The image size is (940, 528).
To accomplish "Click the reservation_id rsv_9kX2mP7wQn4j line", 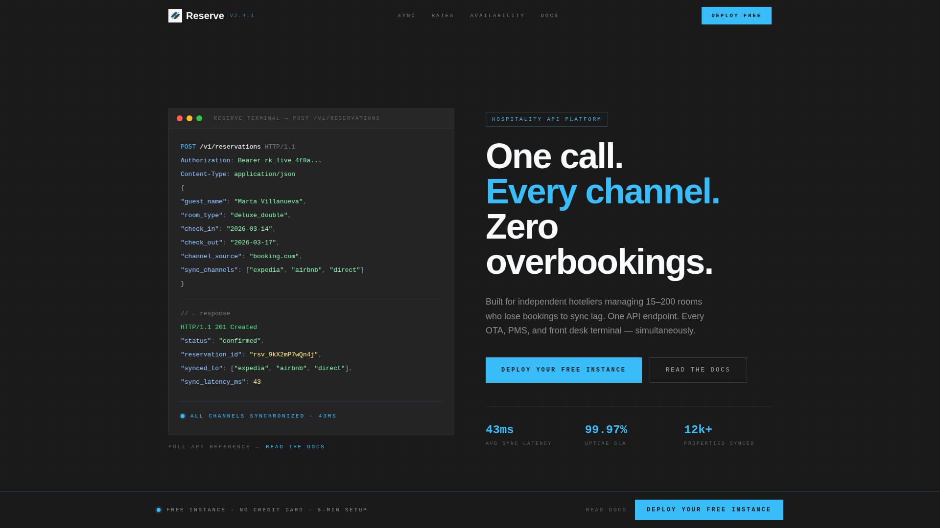I will pyautogui.click(x=251, y=354).
